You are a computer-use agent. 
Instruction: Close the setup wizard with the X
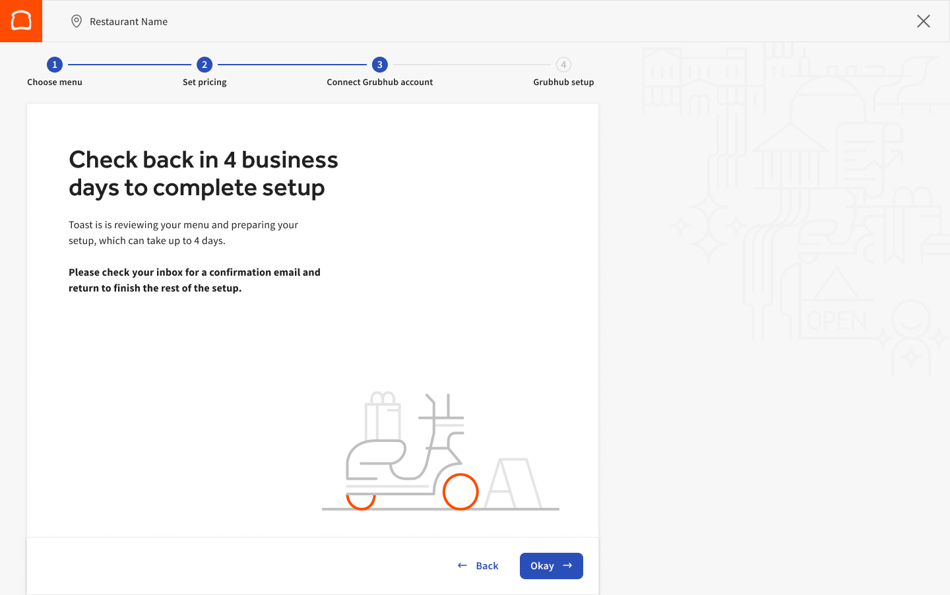[x=923, y=21]
